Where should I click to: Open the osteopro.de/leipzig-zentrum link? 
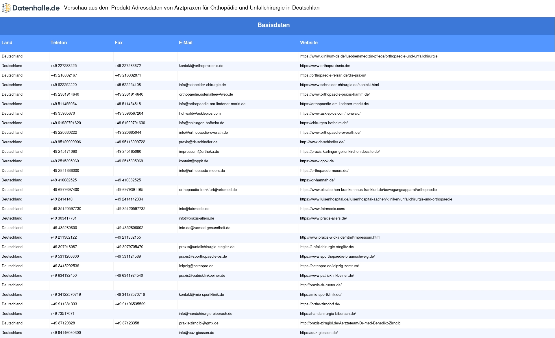pyautogui.click(x=330, y=266)
